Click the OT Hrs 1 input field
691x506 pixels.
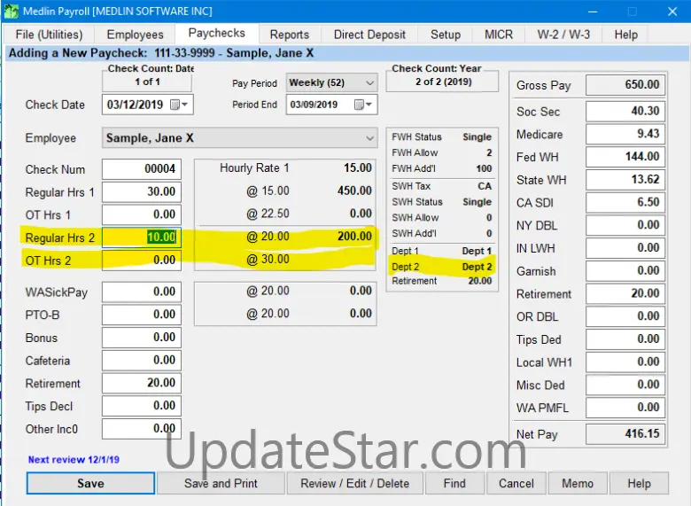pos(142,214)
